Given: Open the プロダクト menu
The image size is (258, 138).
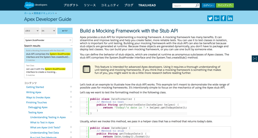Looking at the screenshot, I should (x=71, y=5).
